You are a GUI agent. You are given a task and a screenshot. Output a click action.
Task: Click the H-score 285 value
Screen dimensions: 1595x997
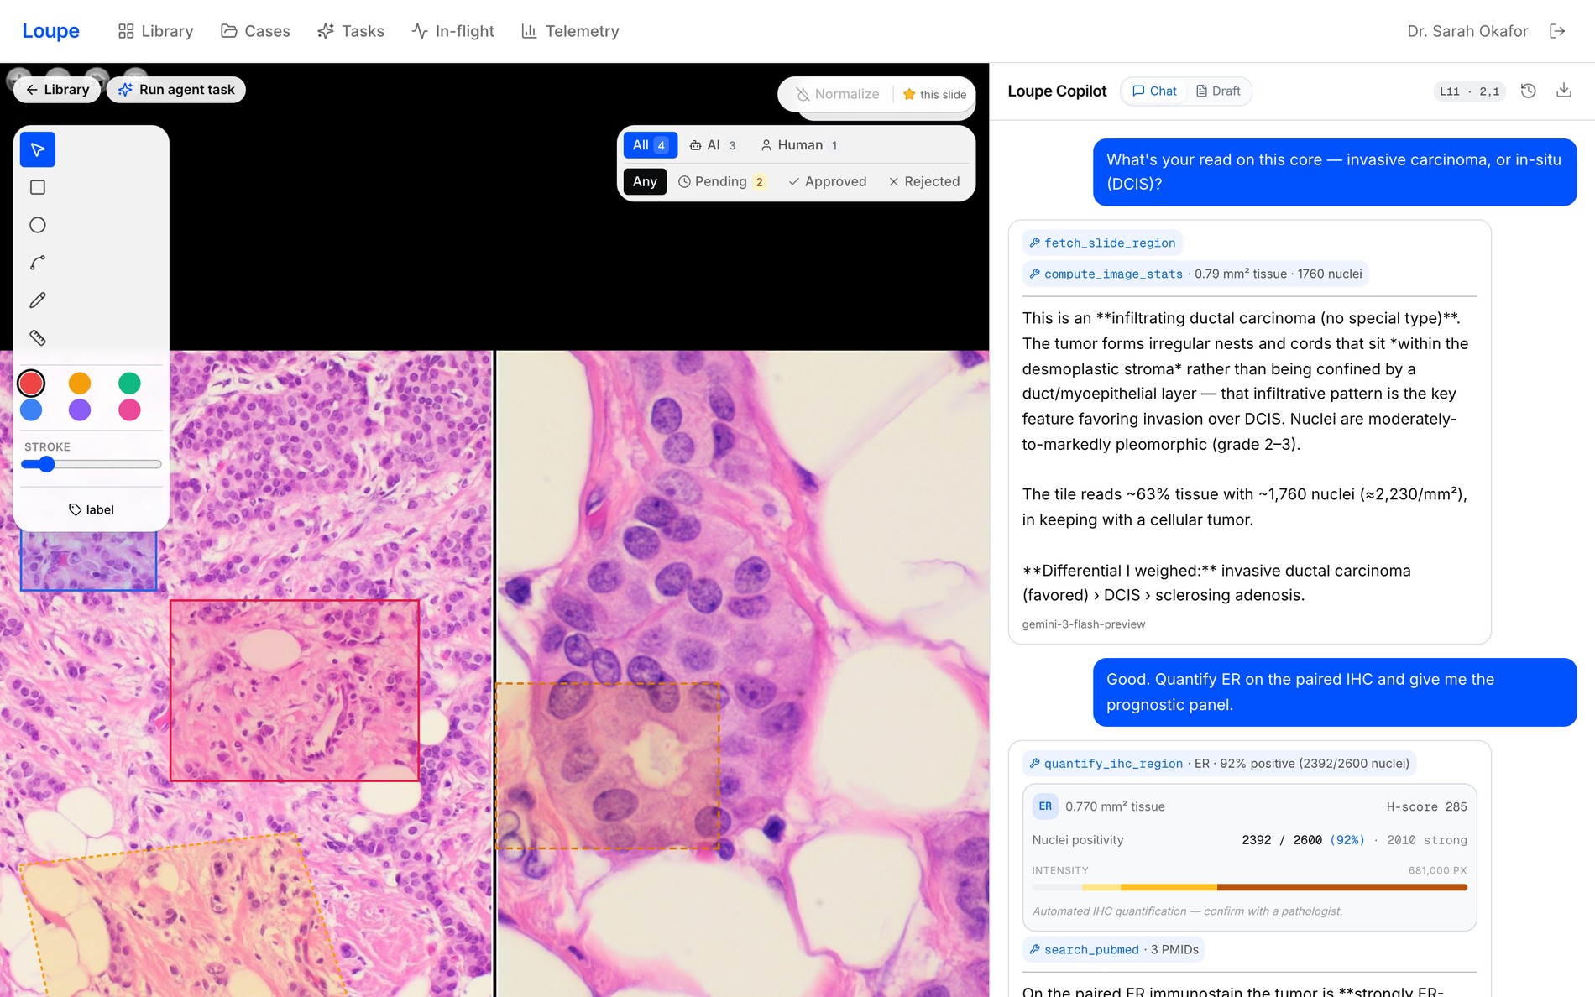tap(1426, 806)
